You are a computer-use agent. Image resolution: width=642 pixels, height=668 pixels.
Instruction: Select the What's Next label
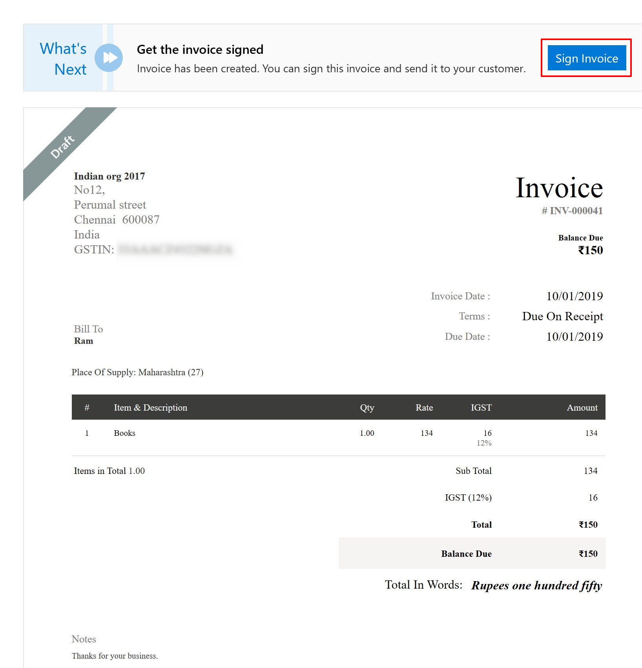(63, 59)
